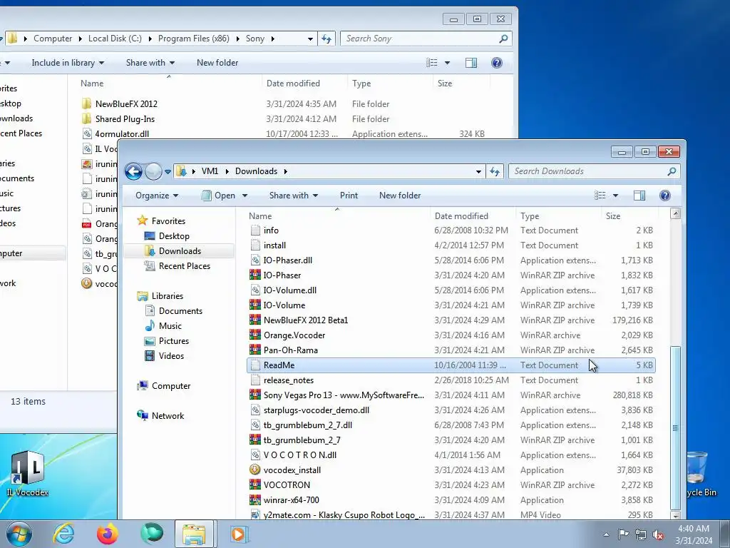Expand address bar dropdown in Sony window

[x=311, y=39]
